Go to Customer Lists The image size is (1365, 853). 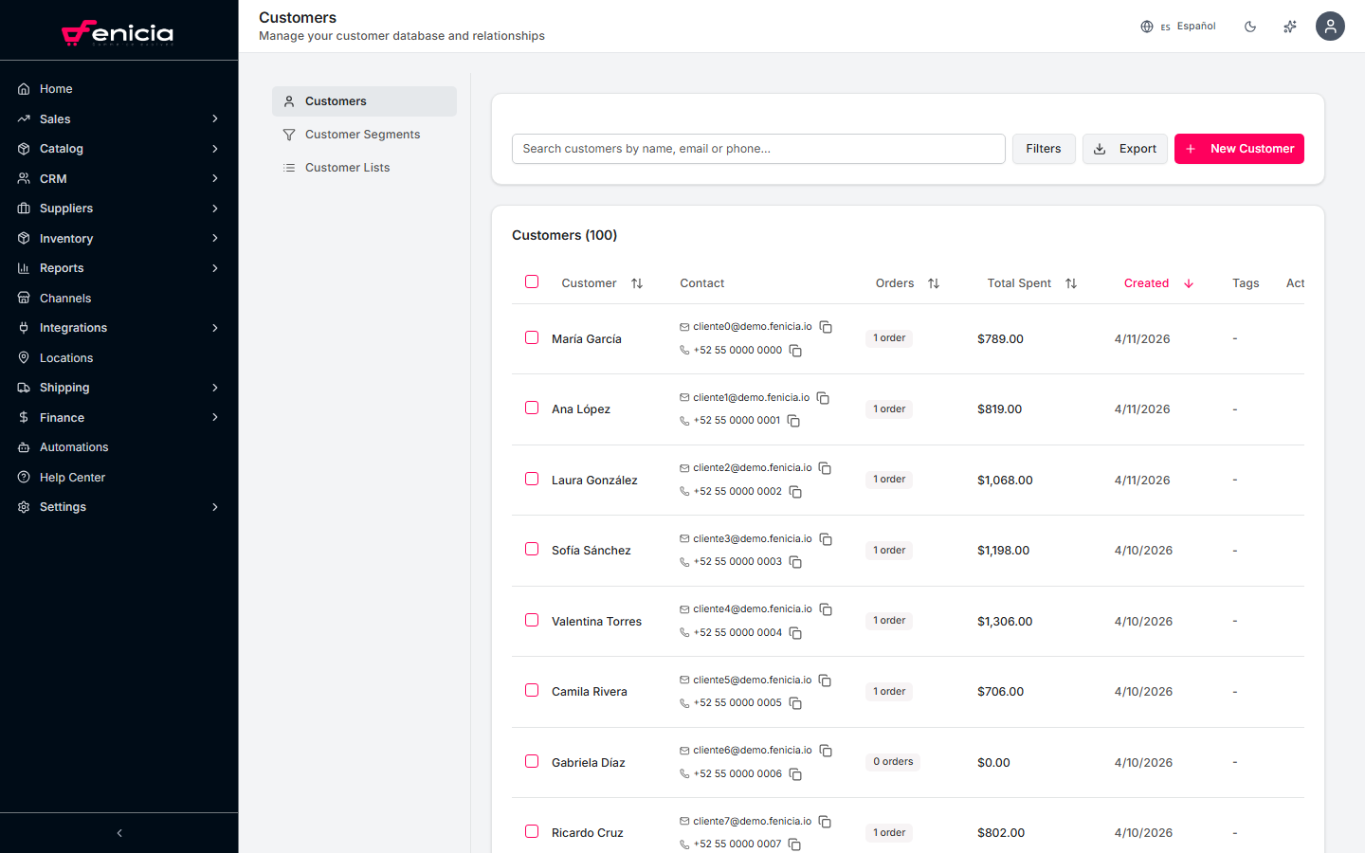[x=347, y=168]
